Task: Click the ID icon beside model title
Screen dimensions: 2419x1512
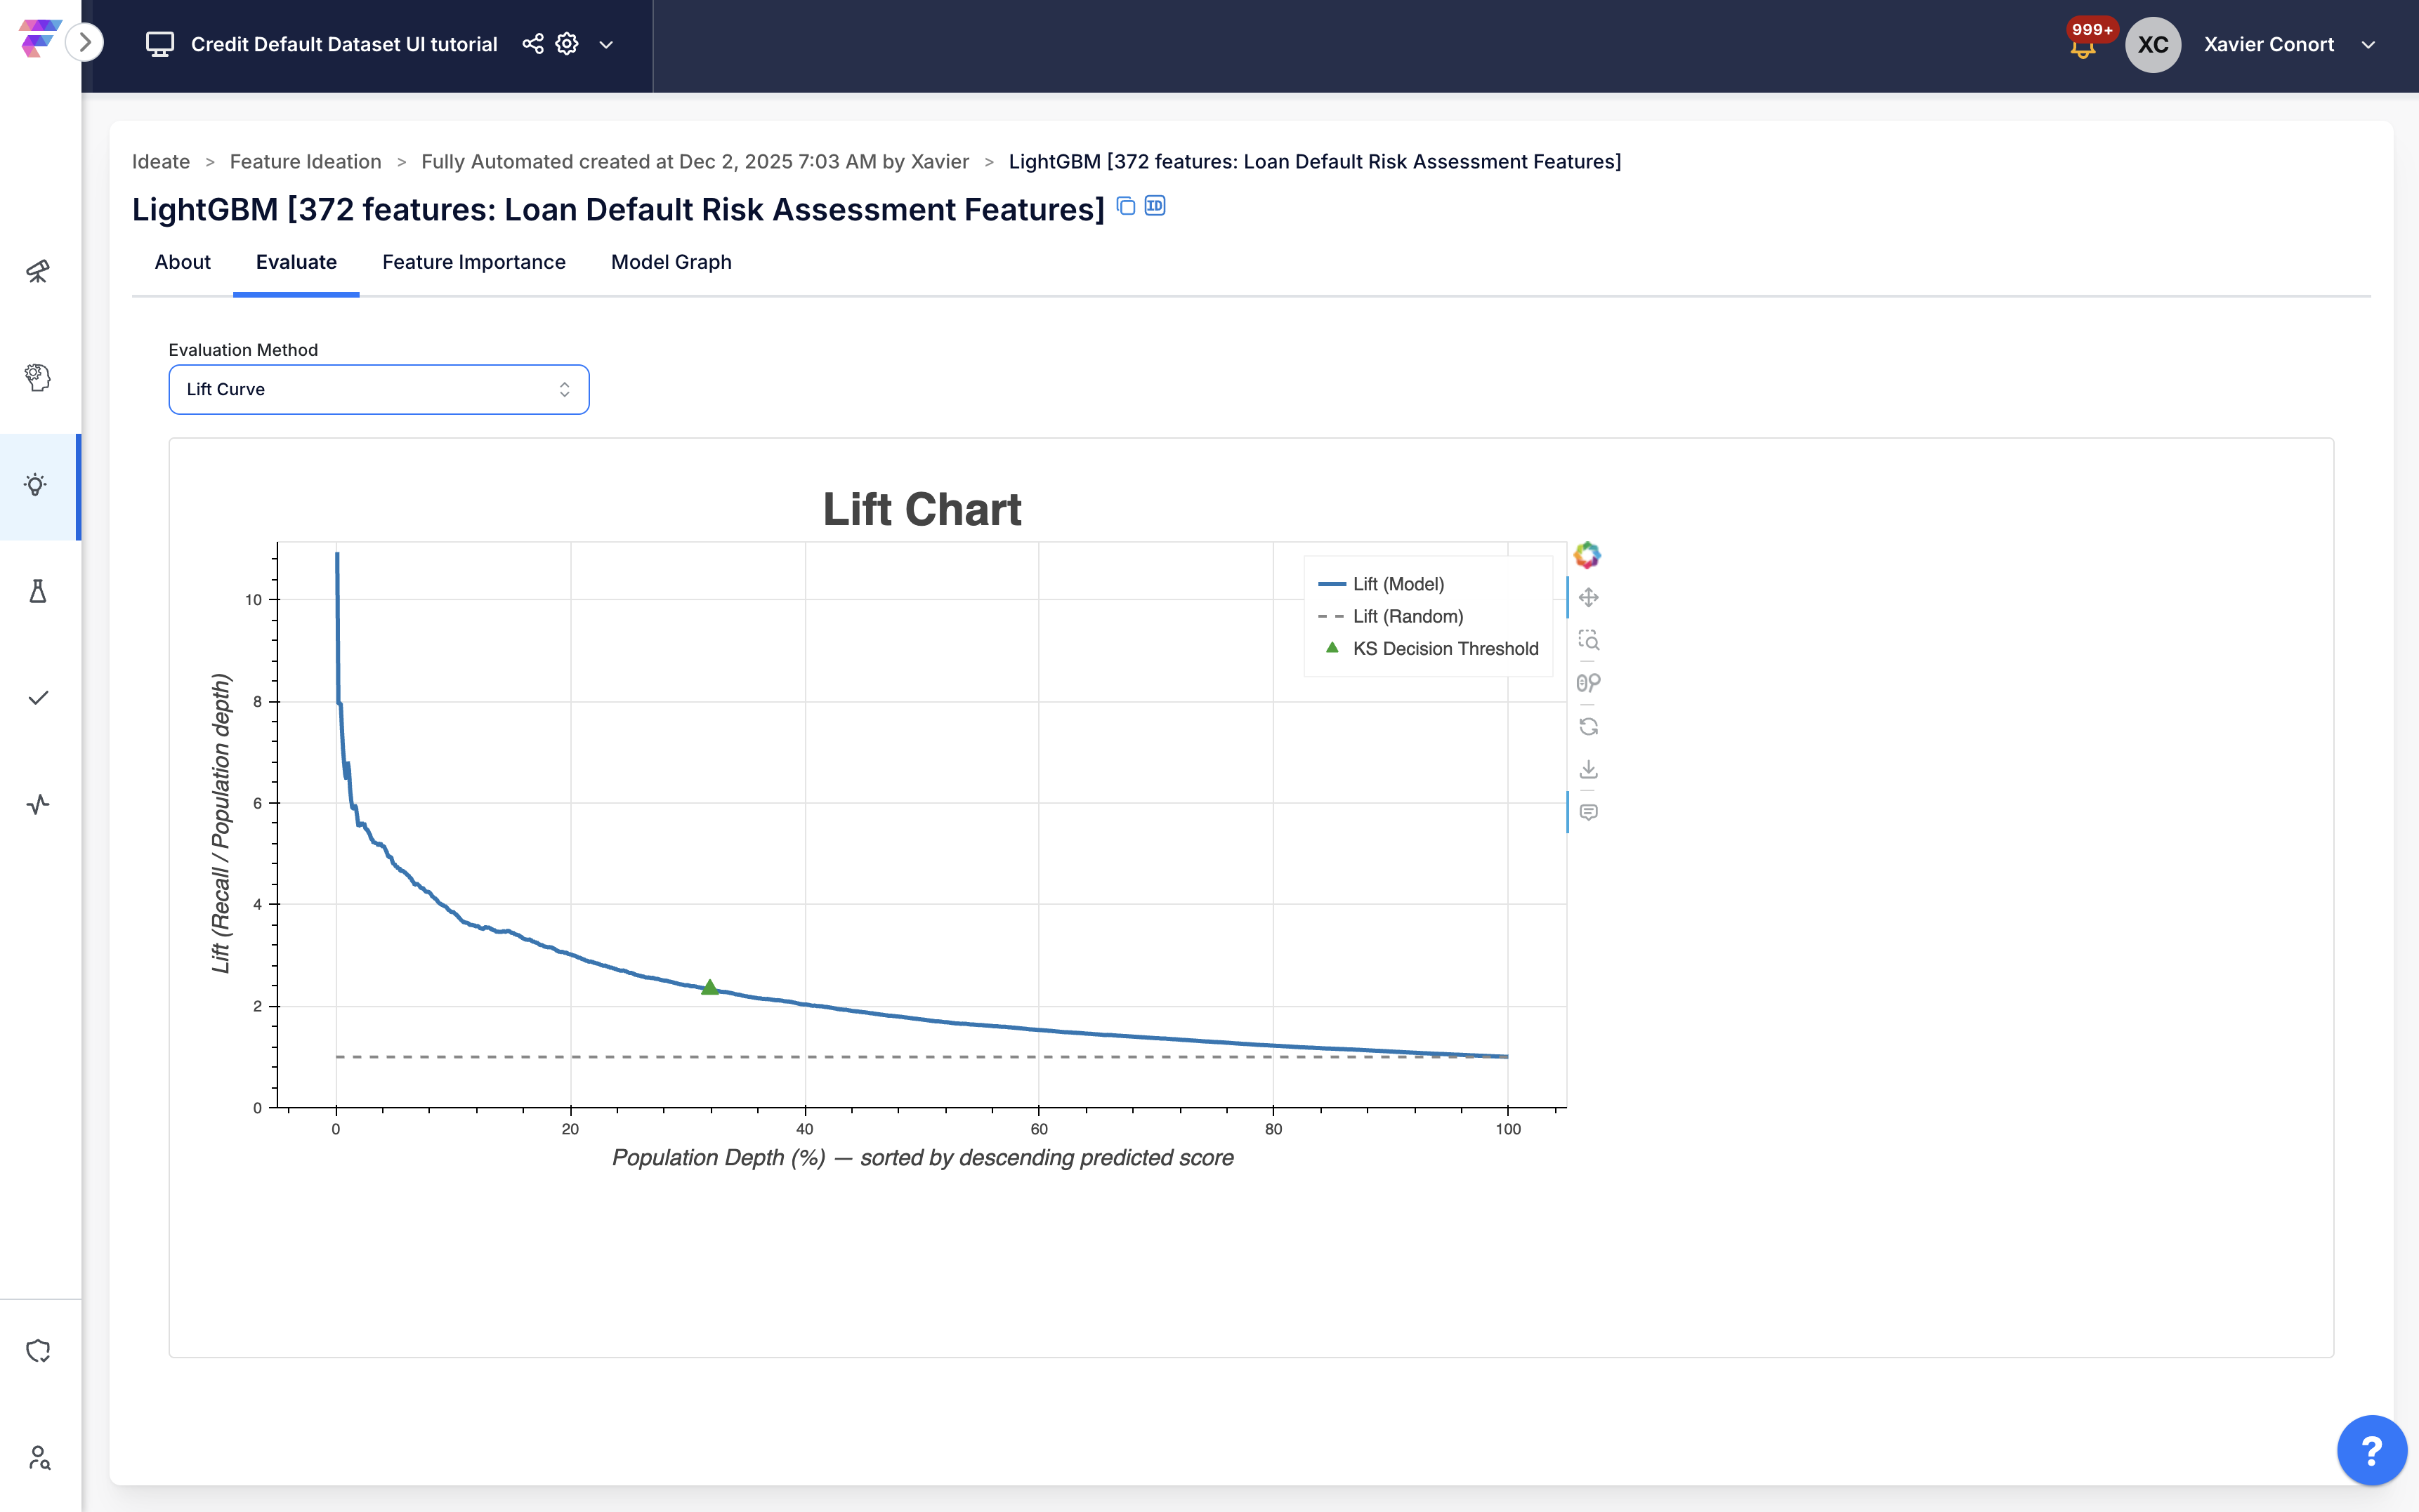Action: point(1155,206)
